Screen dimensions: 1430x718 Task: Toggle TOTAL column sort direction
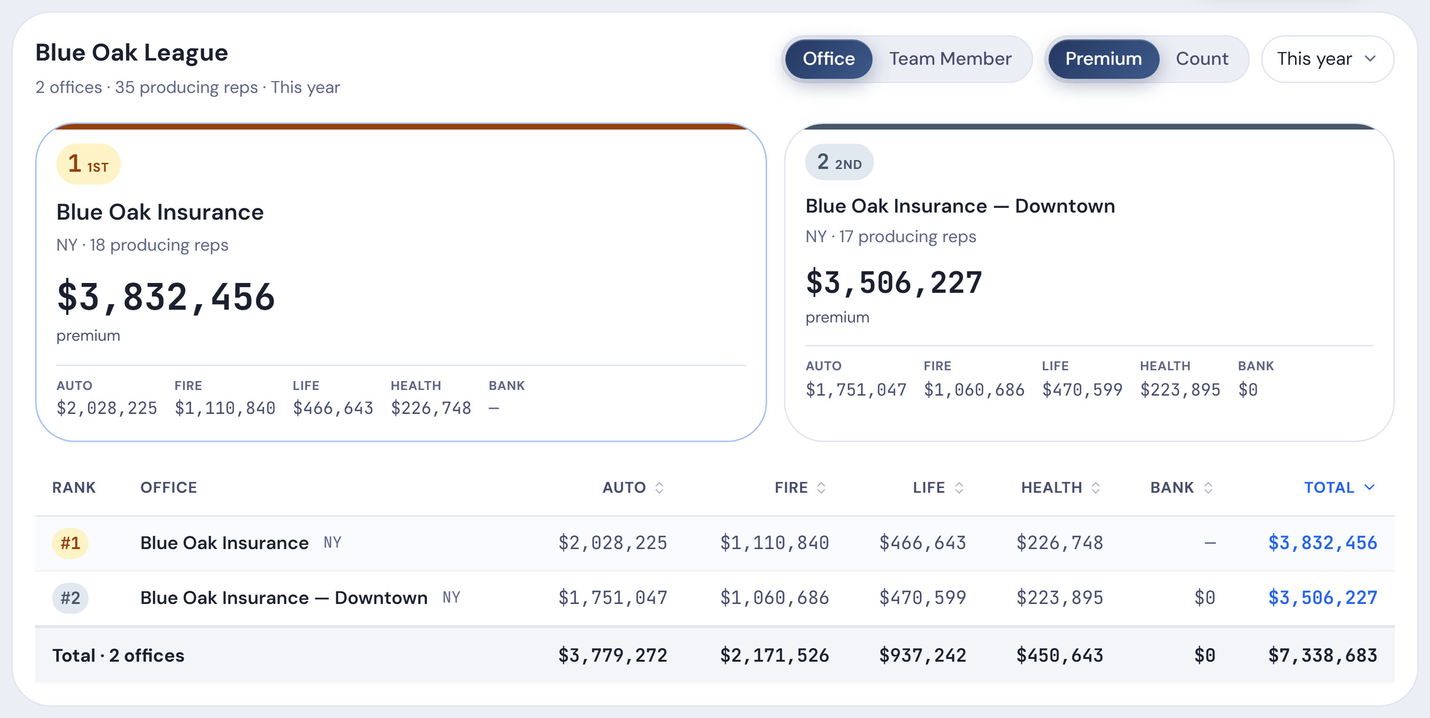[x=1369, y=488]
